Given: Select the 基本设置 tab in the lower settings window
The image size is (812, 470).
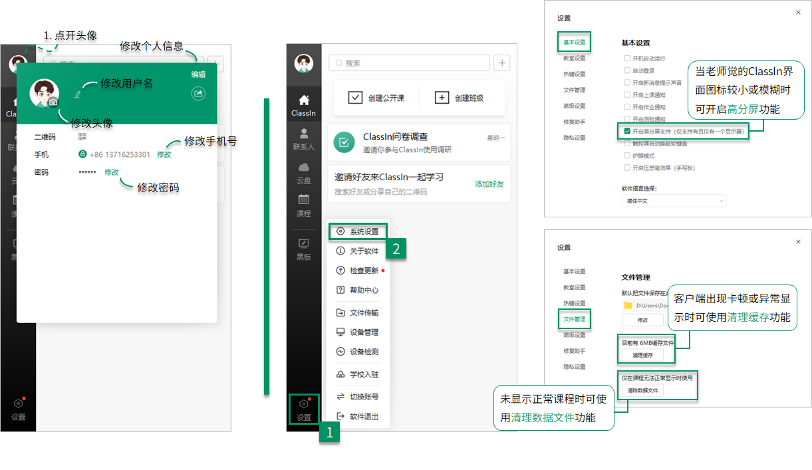Looking at the screenshot, I should point(575,271).
